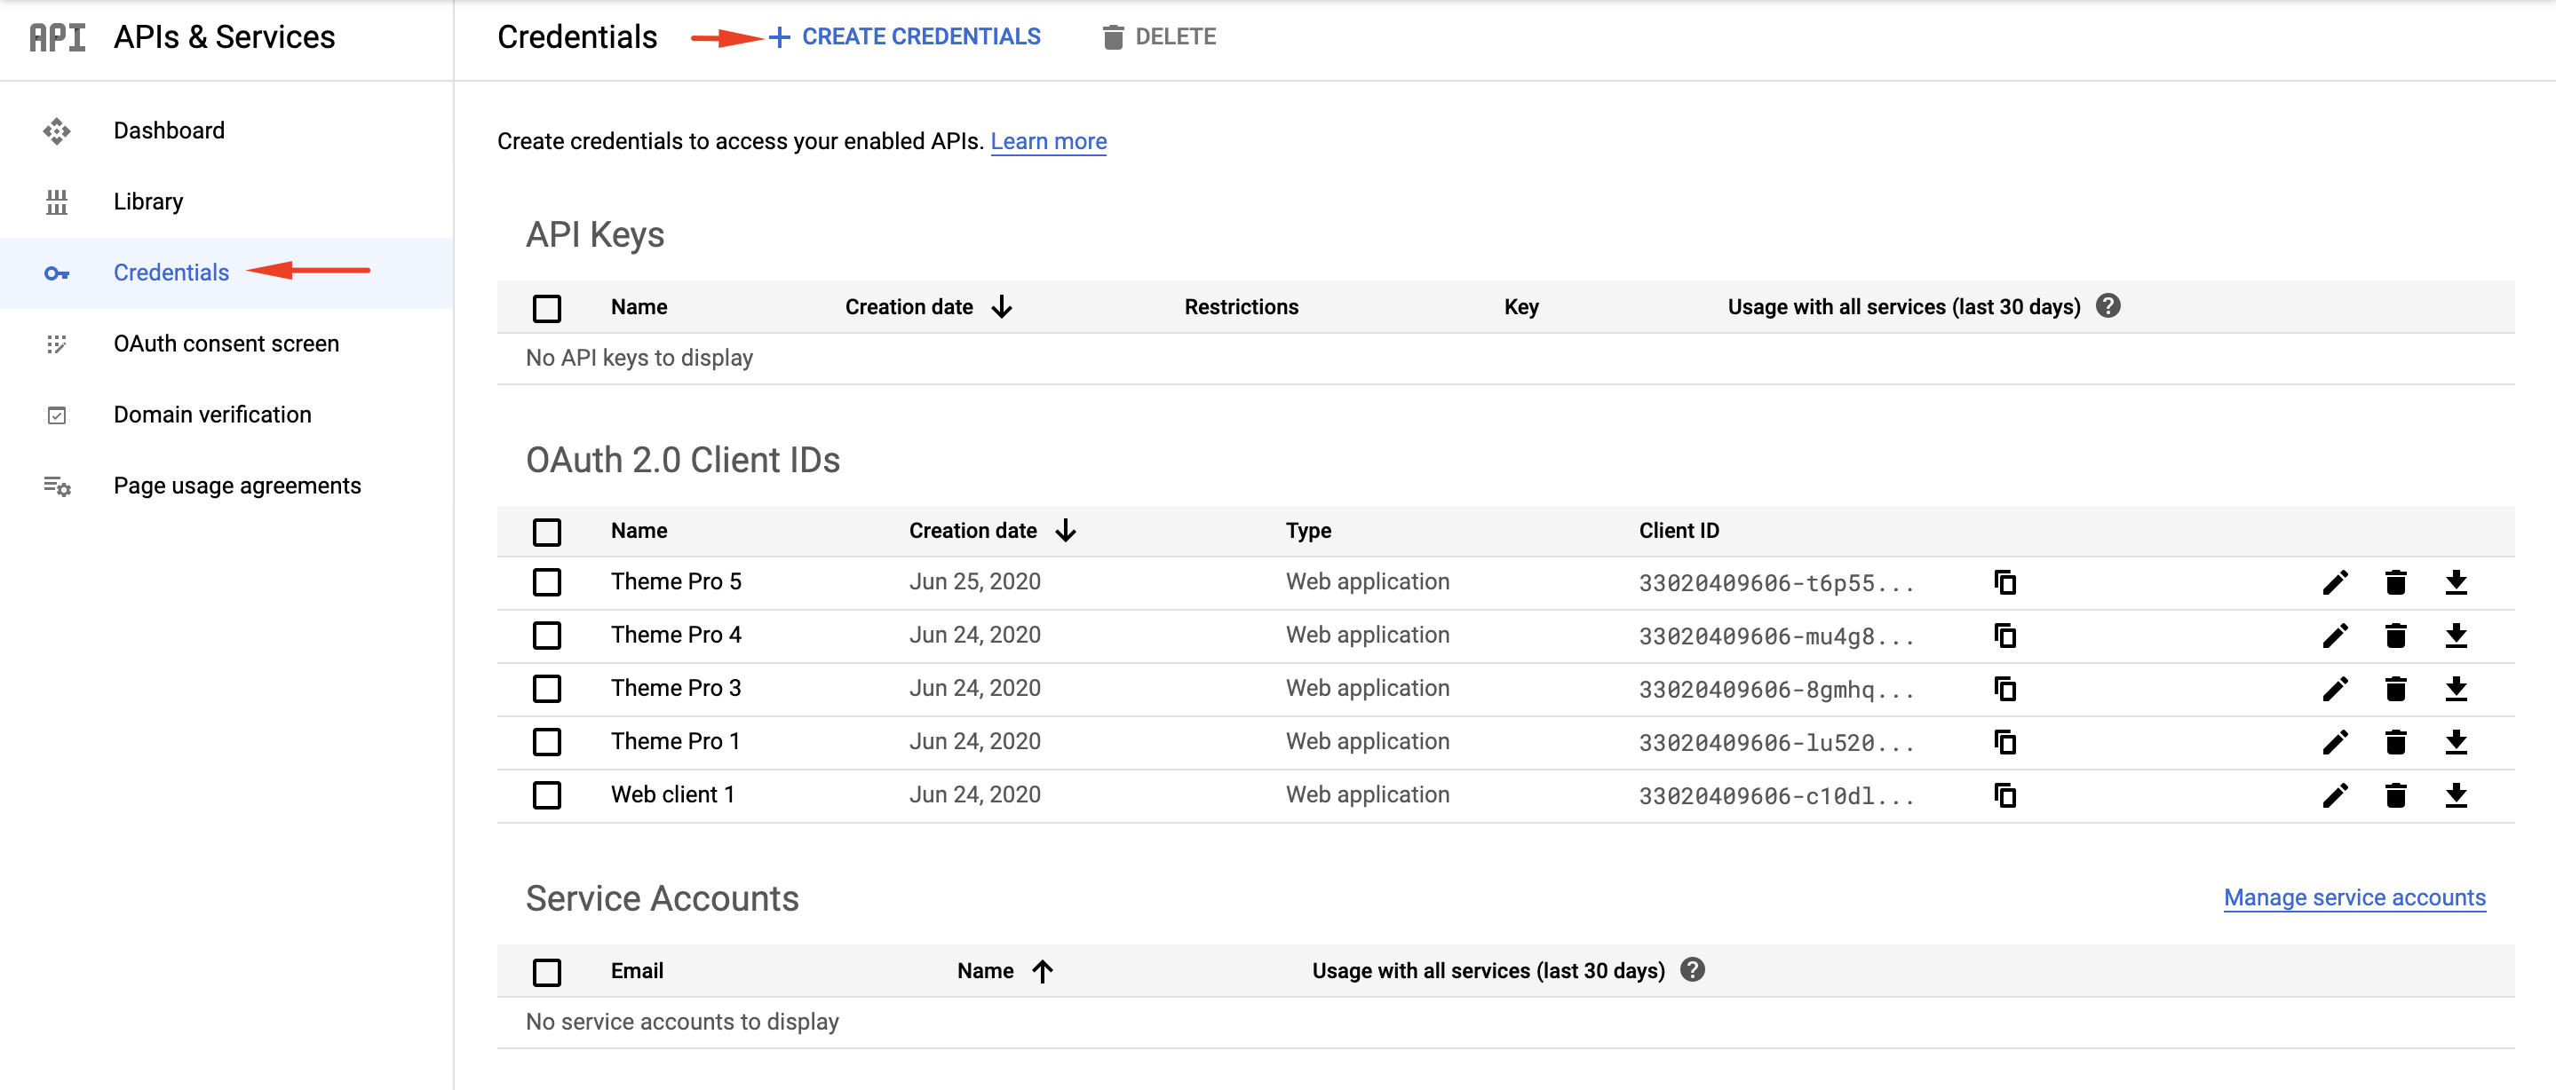Select all Service Accounts header checkbox
Screen dimensions: 2556x1090
pos(547,972)
